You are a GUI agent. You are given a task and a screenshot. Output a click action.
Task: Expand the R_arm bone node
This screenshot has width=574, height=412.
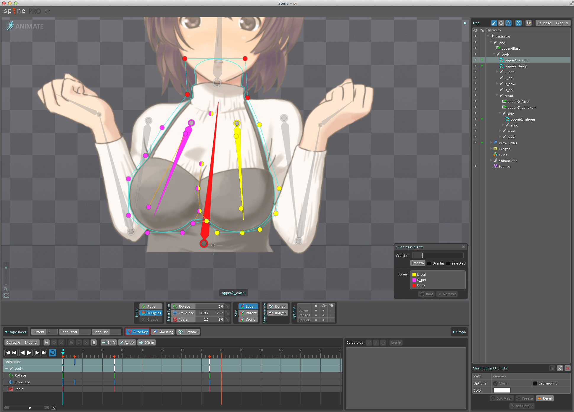coord(497,84)
